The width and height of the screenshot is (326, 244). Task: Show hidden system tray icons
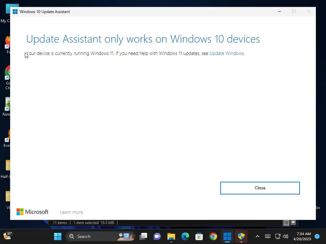[257, 236]
